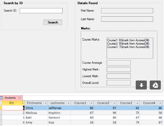164x127 pixels.
Task: Click the Search button
Action: (53, 22)
